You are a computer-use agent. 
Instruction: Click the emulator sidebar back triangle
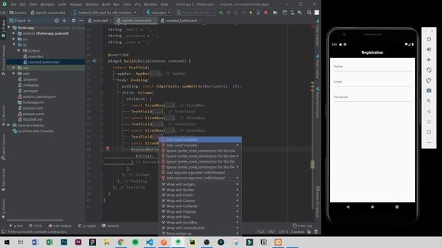pyautogui.click(x=429, y=112)
